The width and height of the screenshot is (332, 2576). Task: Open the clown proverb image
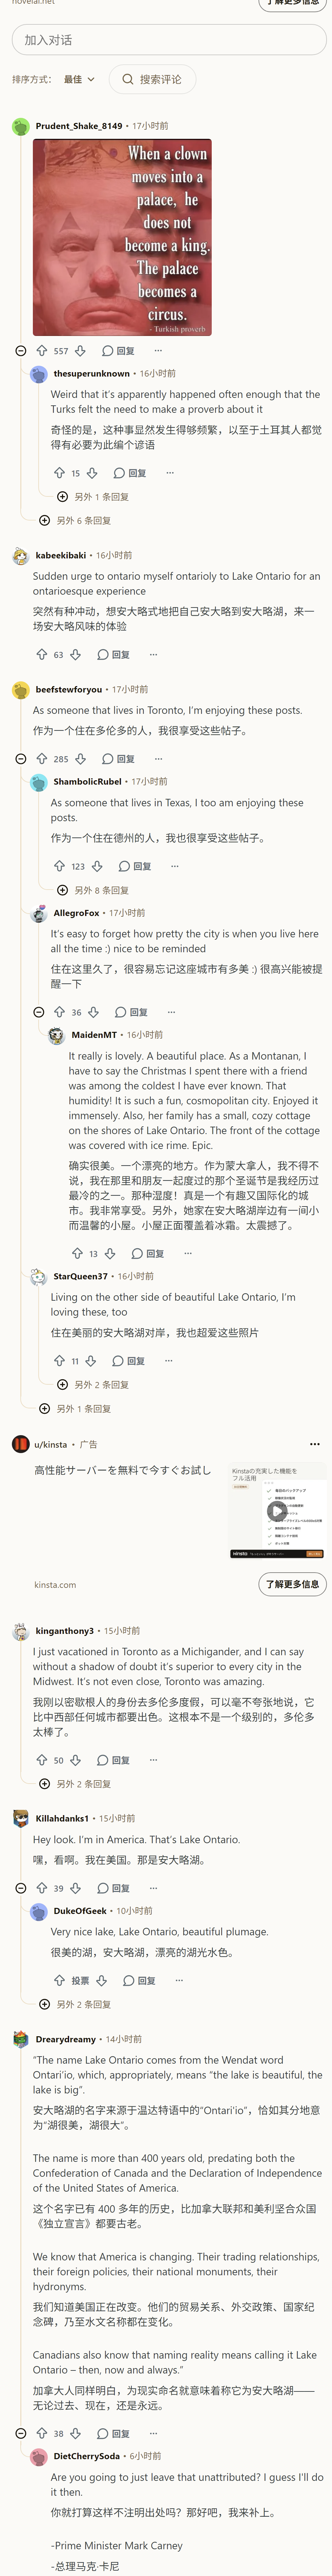[x=122, y=237]
